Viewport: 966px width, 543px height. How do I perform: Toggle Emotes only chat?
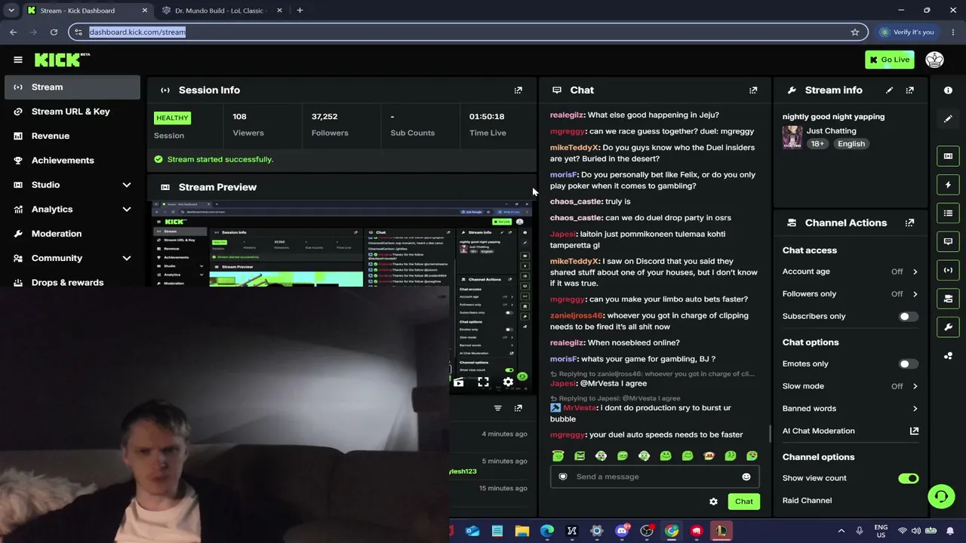(908, 364)
